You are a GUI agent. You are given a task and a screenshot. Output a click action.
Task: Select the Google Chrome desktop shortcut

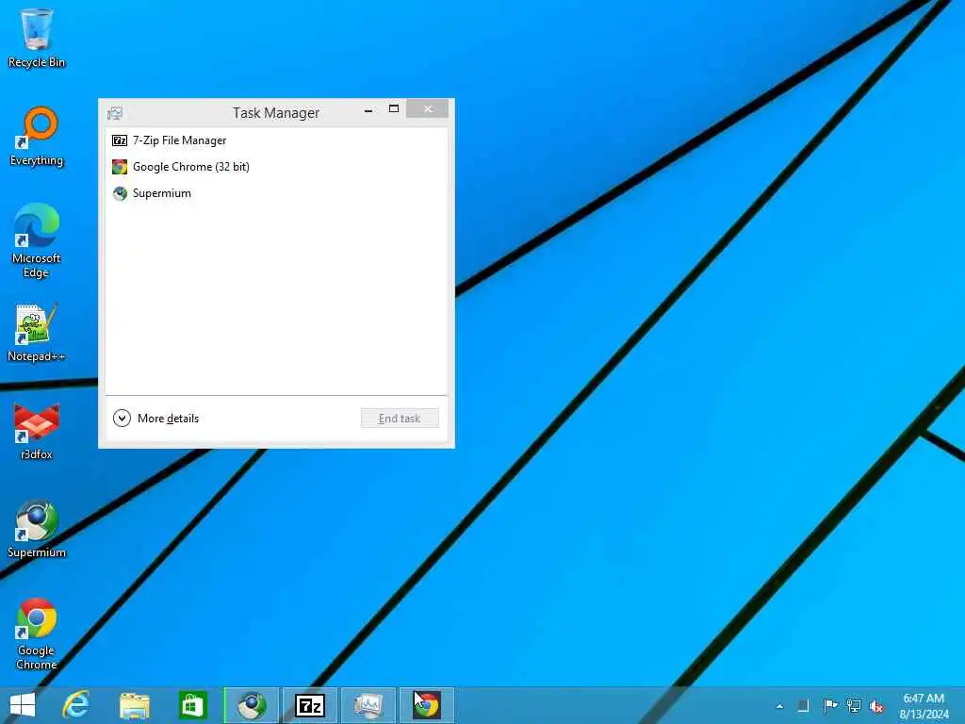37,633
